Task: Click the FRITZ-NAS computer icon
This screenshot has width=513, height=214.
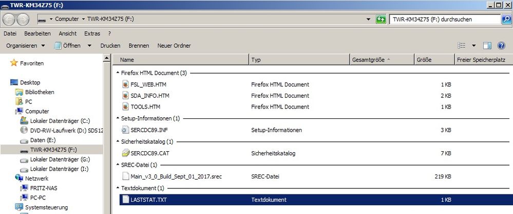Action: tap(24, 188)
